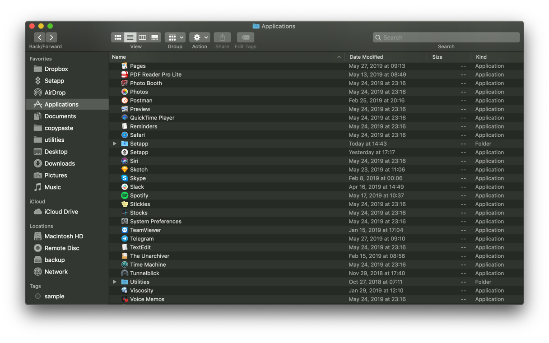Select the Sketch diamond icon
This screenshot has width=549, height=343.
[x=125, y=169]
